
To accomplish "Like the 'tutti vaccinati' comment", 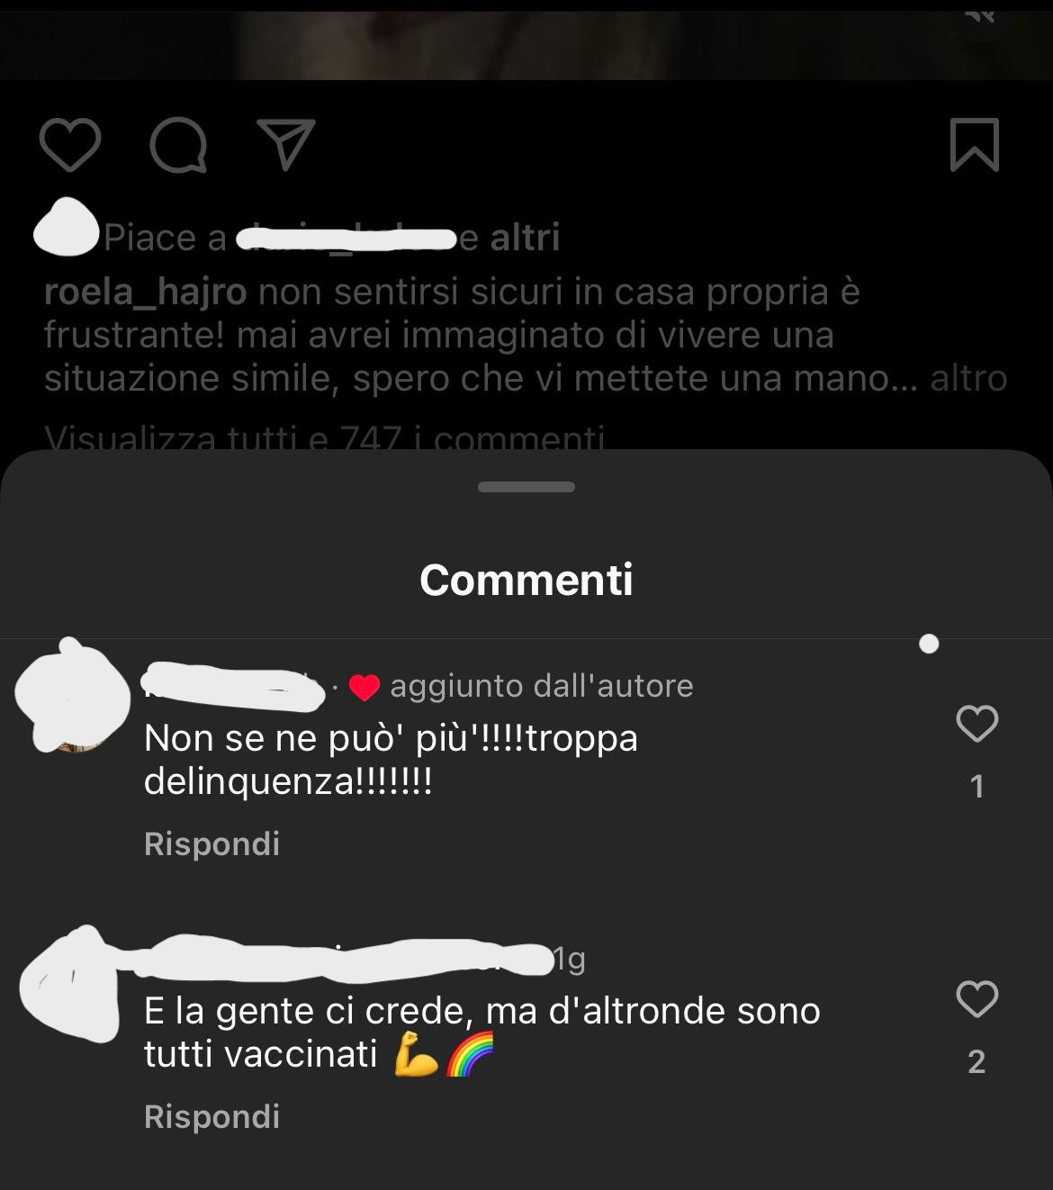I will 976,999.
